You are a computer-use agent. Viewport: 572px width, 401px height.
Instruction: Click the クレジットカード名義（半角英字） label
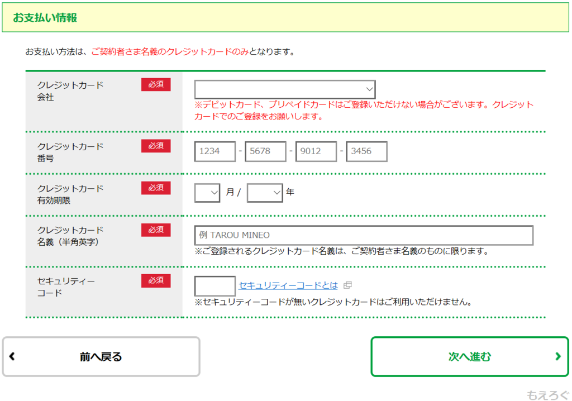click(x=70, y=236)
